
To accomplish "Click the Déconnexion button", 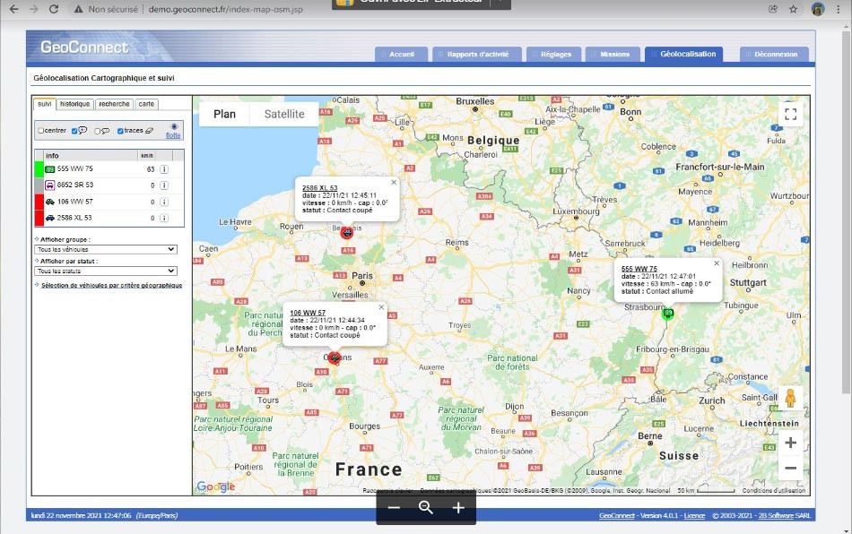I will pyautogui.click(x=776, y=55).
